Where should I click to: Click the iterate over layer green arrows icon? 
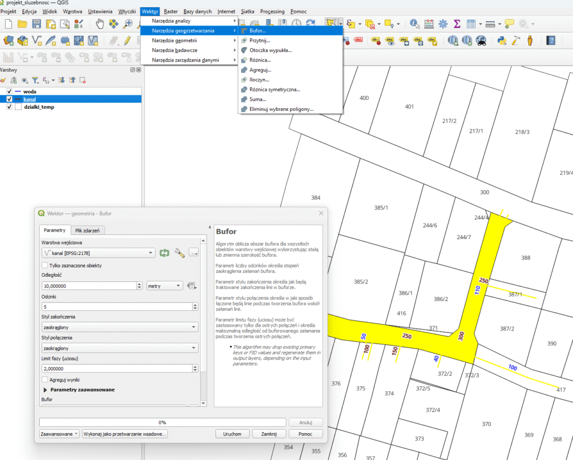pos(164,253)
